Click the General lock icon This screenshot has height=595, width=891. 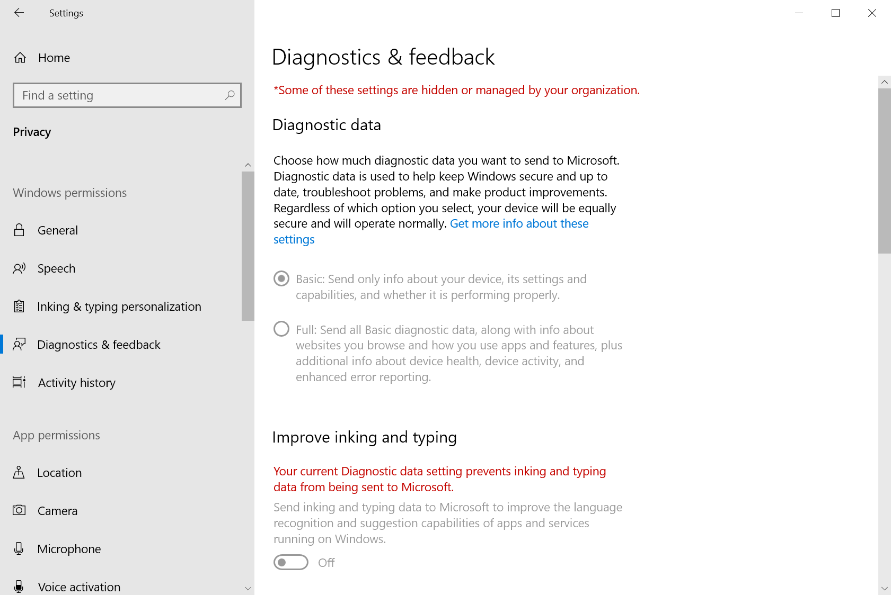pyautogui.click(x=19, y=230)
